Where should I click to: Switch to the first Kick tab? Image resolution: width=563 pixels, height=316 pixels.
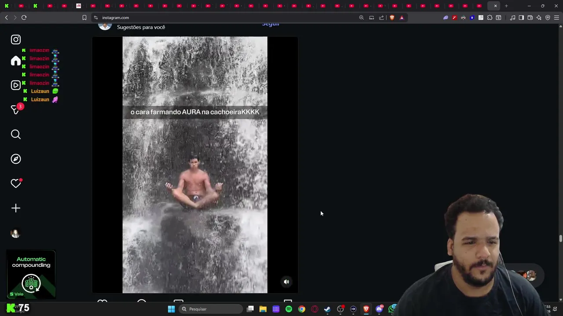[x=7, y=6]
